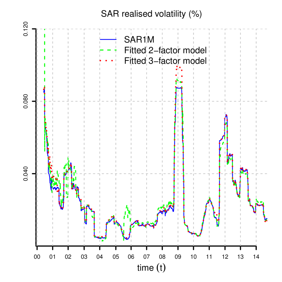
Task: Click the red dotted peak near year 09
Action: click(179, 67)
